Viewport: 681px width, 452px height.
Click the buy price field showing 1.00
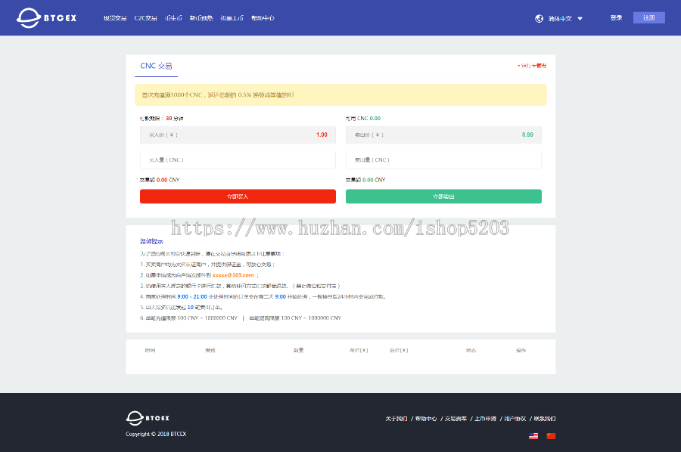pyautogui.click(x=238, y=135)
